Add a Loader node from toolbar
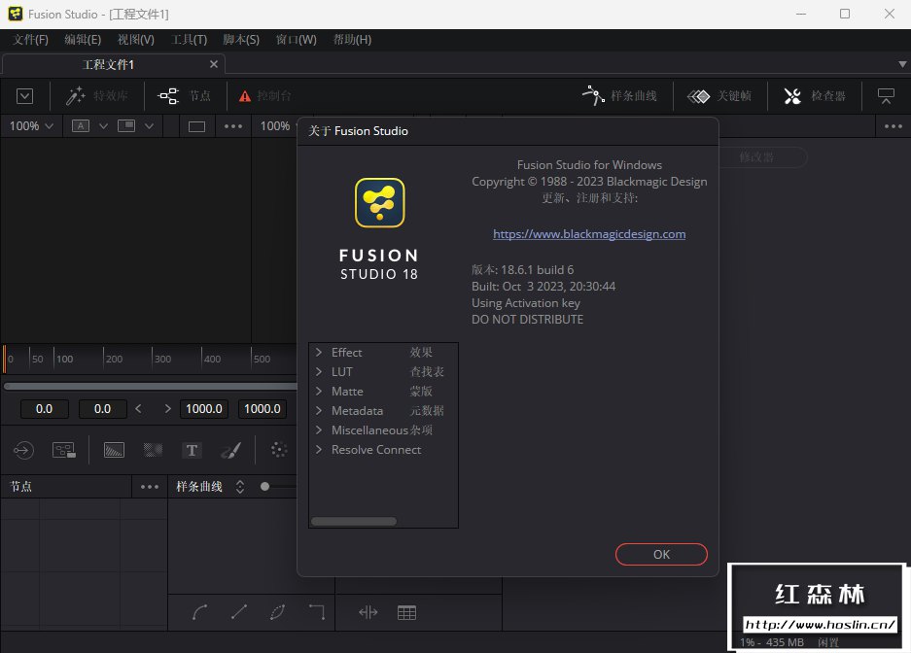This screenshot has width=911, height=653. [23, 450]
